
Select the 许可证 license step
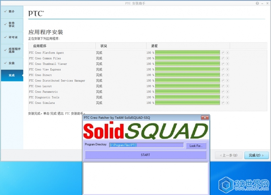point(12,37)
